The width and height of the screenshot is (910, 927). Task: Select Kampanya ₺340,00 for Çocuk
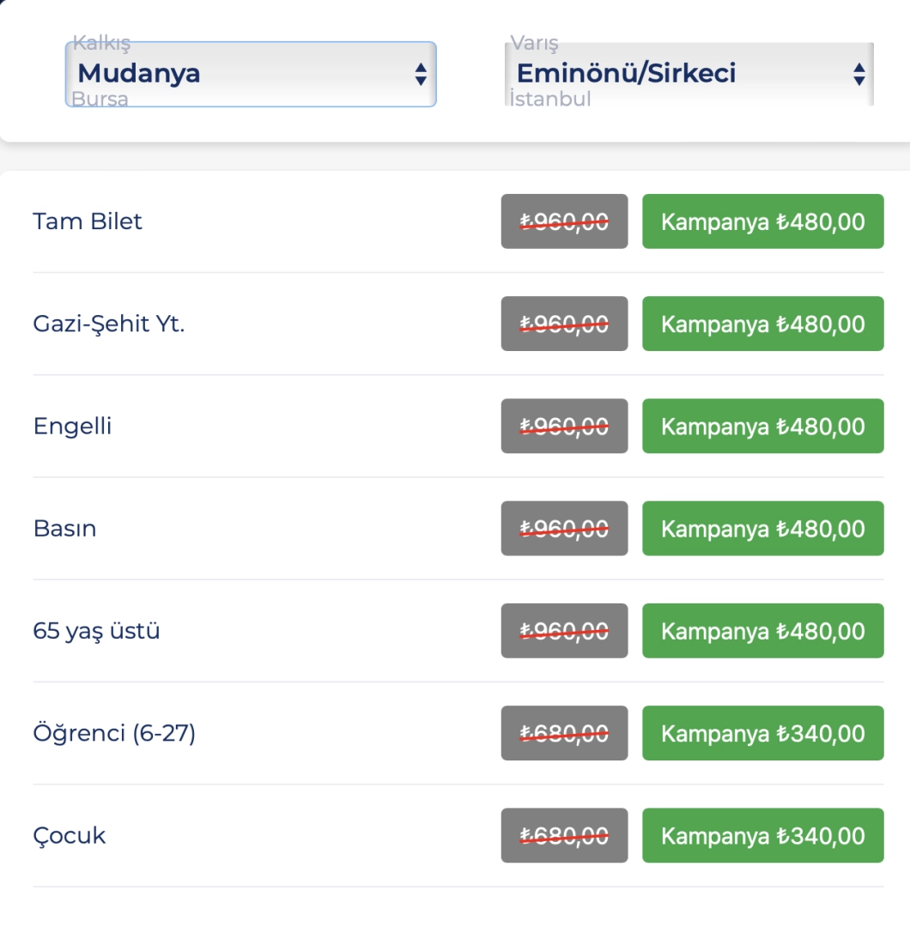click(762, 835)
